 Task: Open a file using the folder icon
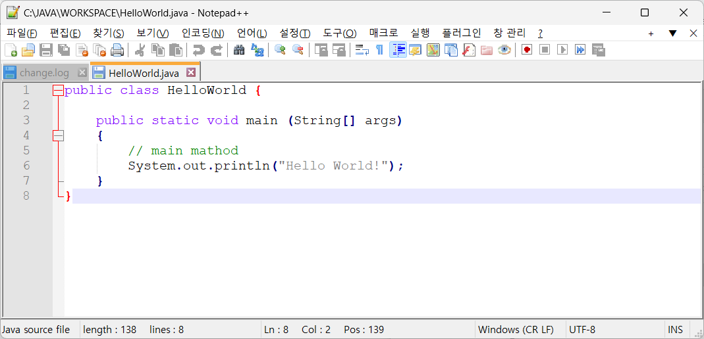tap(28, 50)
